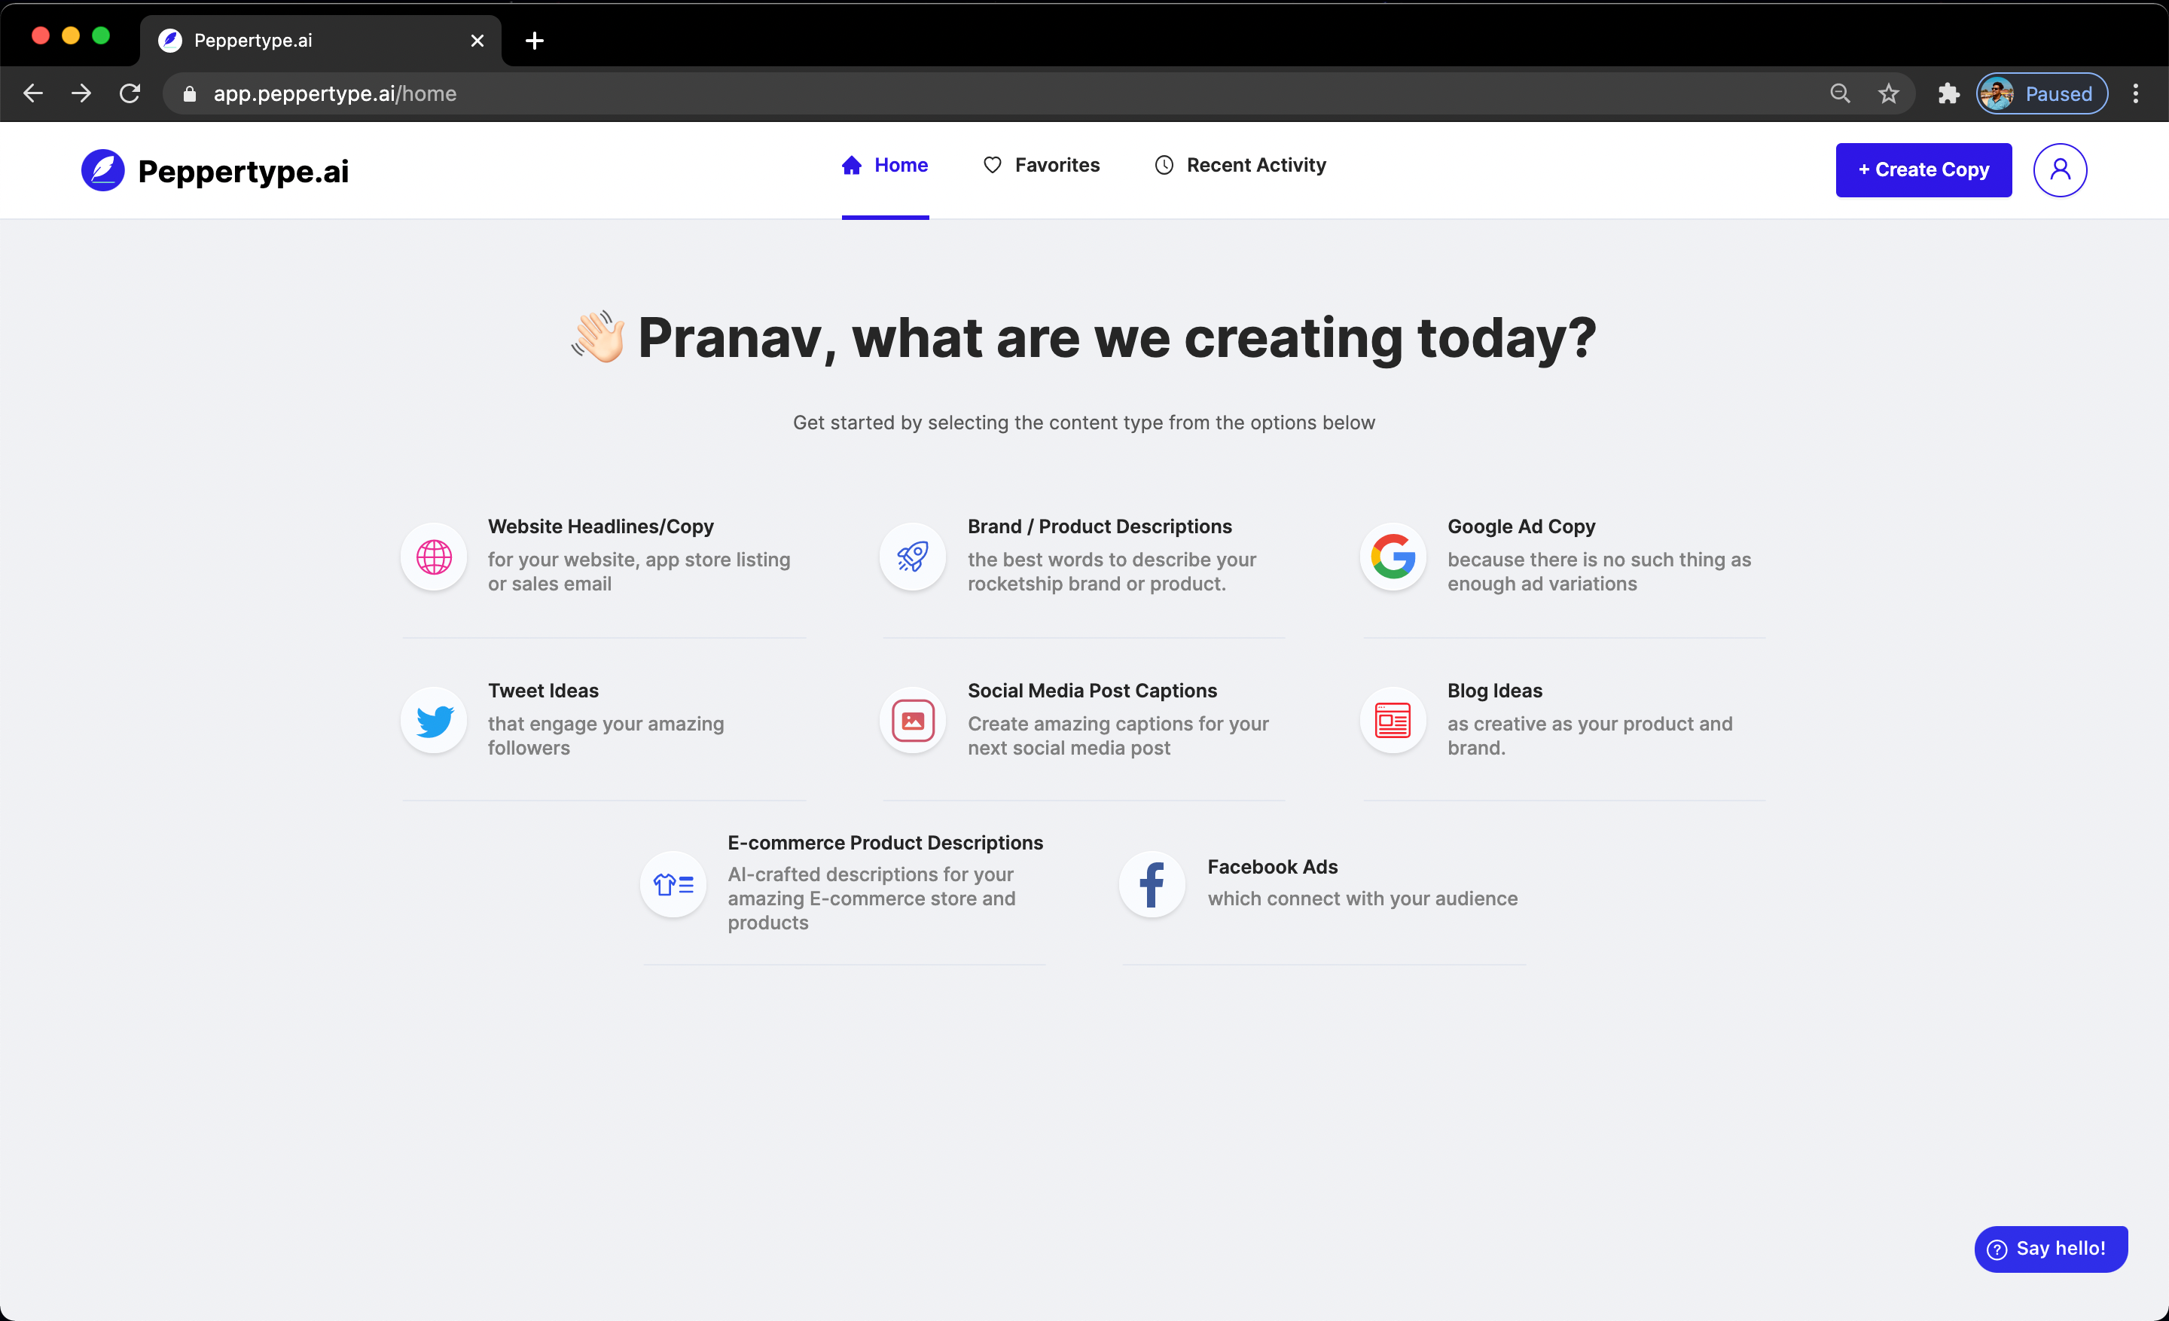
Task: Select the Google Ad Copy title
Action: [1521, 526]
